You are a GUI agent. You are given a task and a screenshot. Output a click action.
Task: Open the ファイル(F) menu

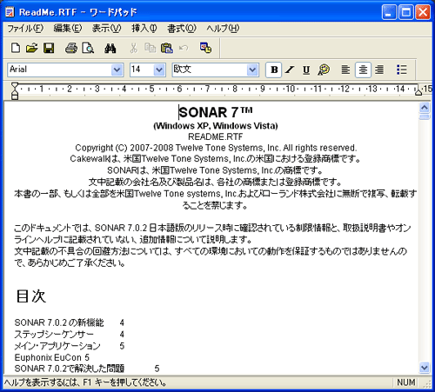click(x=25, y=29)
